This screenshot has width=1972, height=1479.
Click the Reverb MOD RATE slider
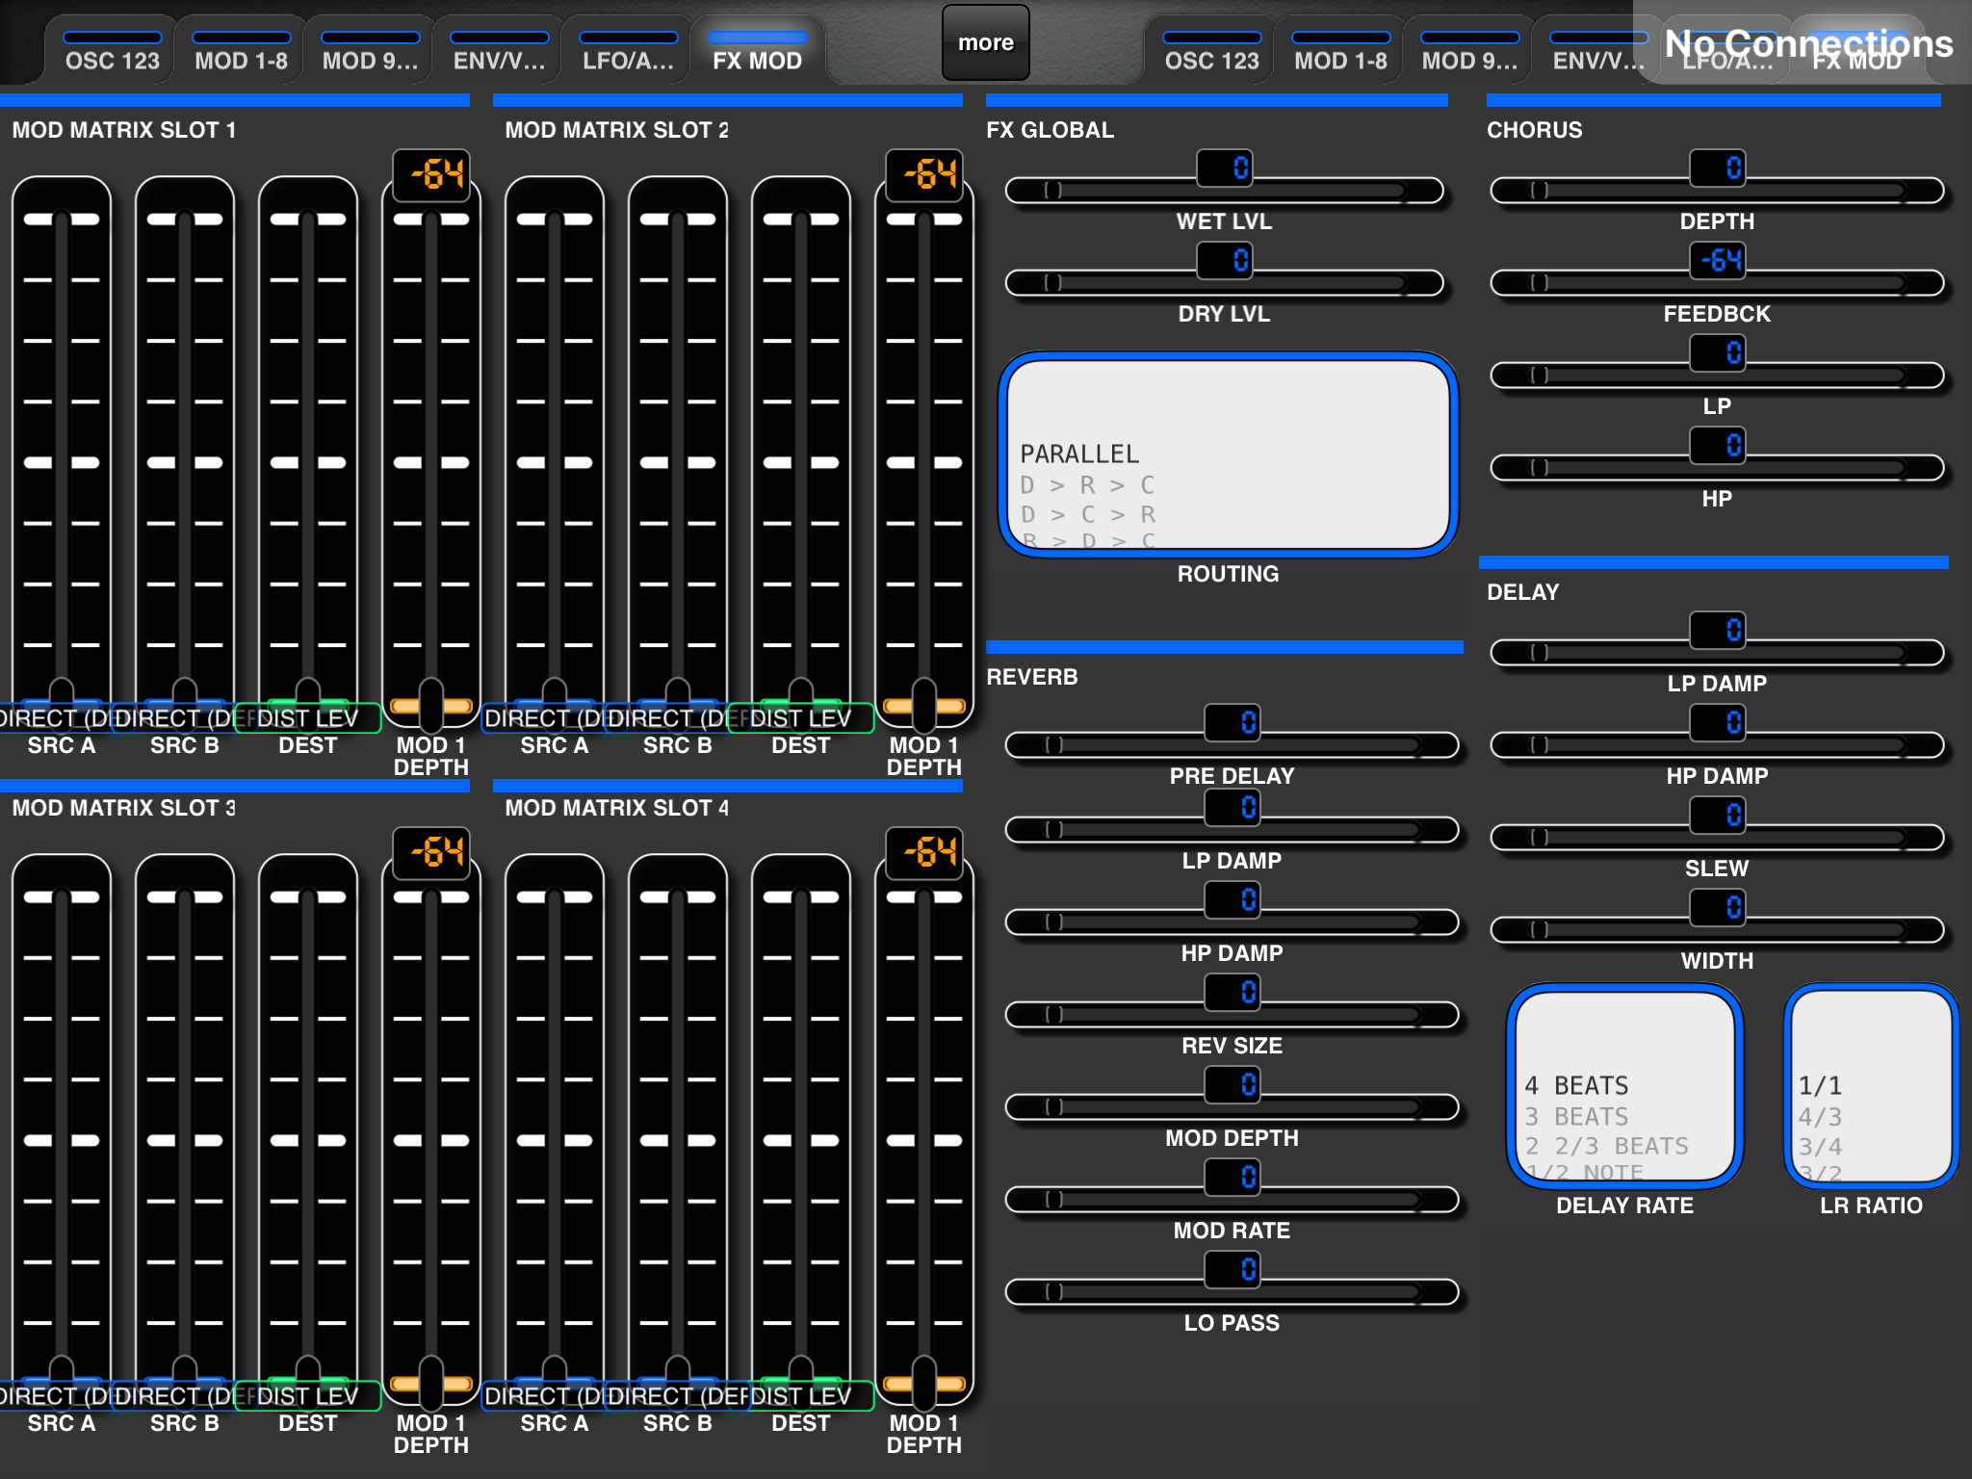point(1232,1199)
